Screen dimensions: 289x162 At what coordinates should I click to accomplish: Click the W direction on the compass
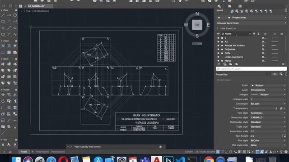[x=186, y=25]
